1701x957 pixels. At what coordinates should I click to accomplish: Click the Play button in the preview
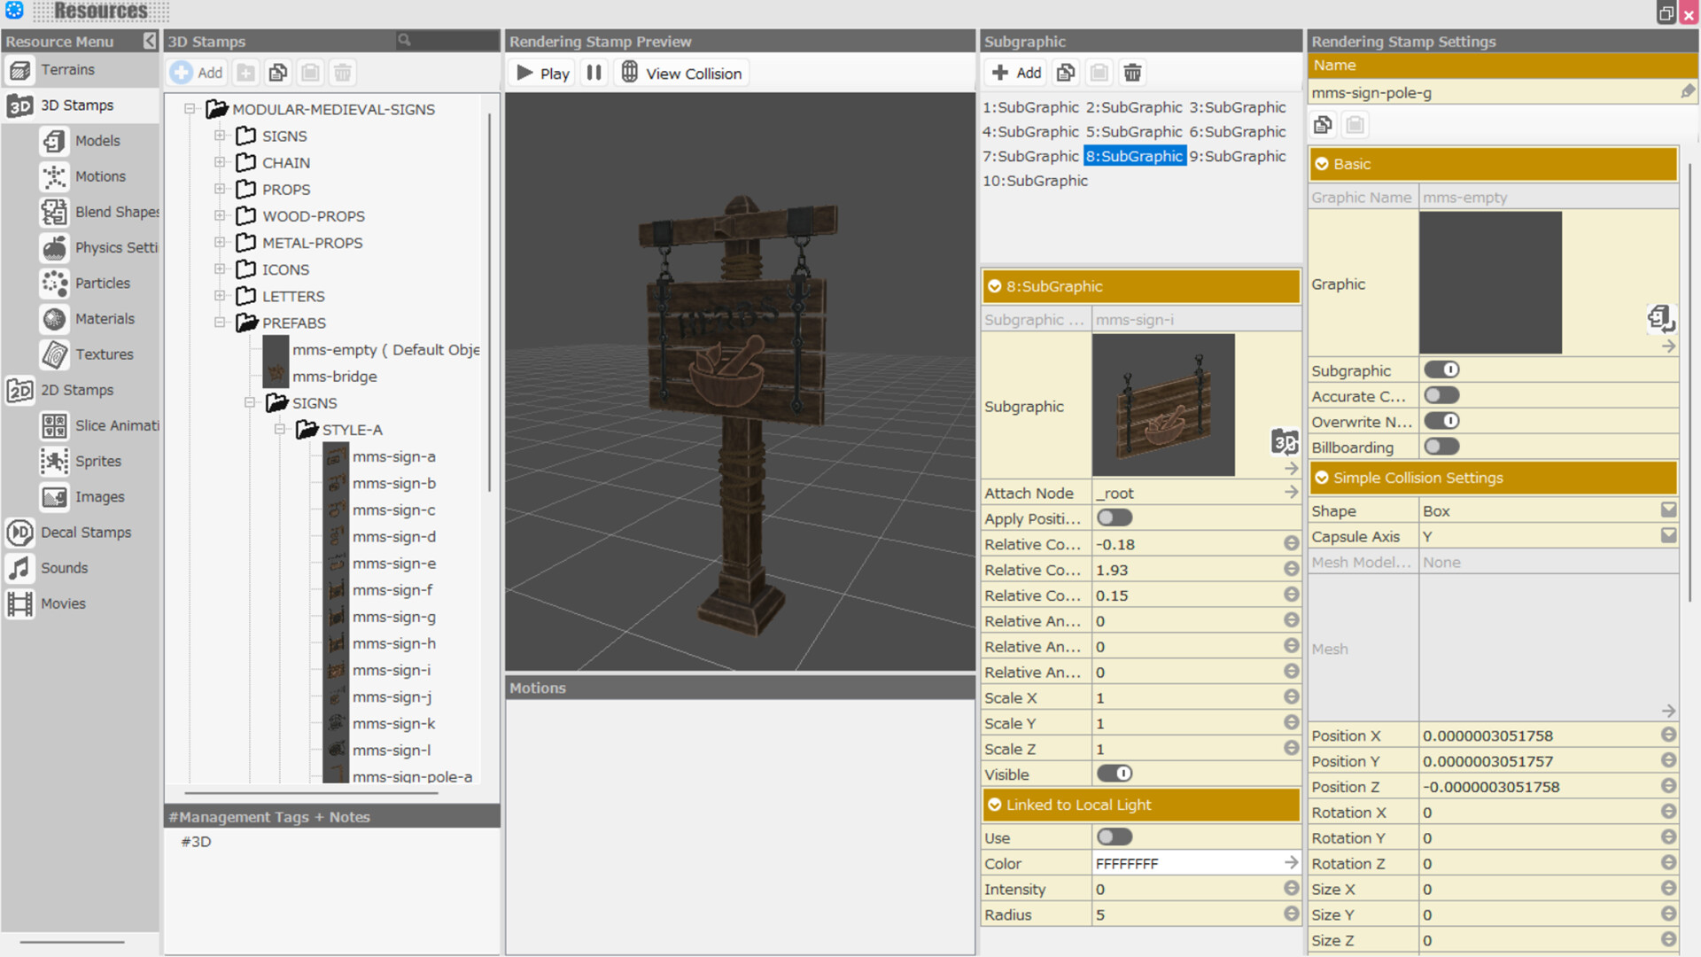[540, 73]
